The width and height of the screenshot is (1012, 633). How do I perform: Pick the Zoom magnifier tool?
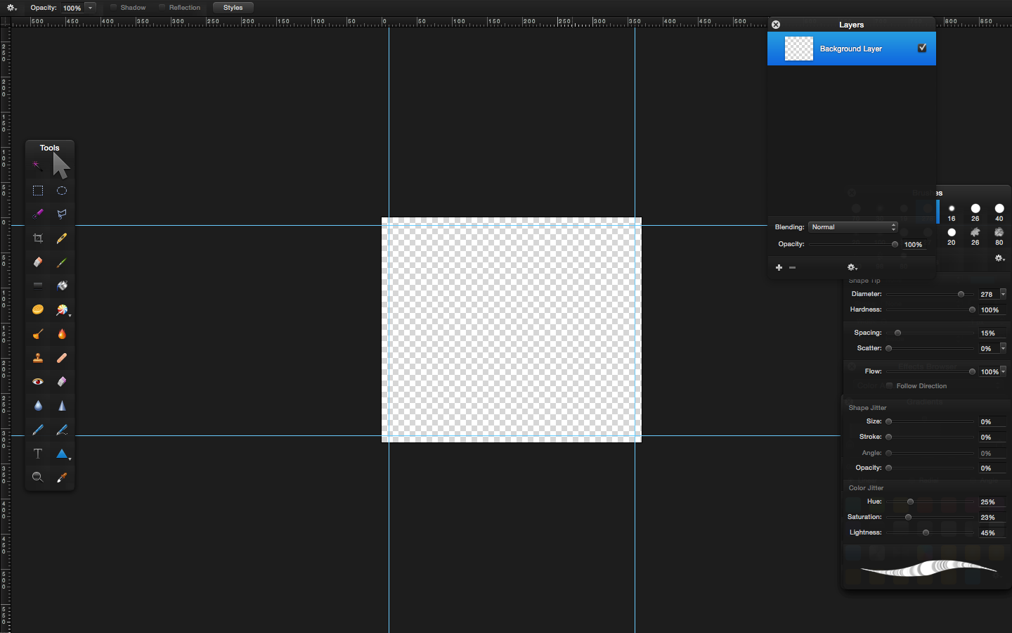tap(38, 478)
